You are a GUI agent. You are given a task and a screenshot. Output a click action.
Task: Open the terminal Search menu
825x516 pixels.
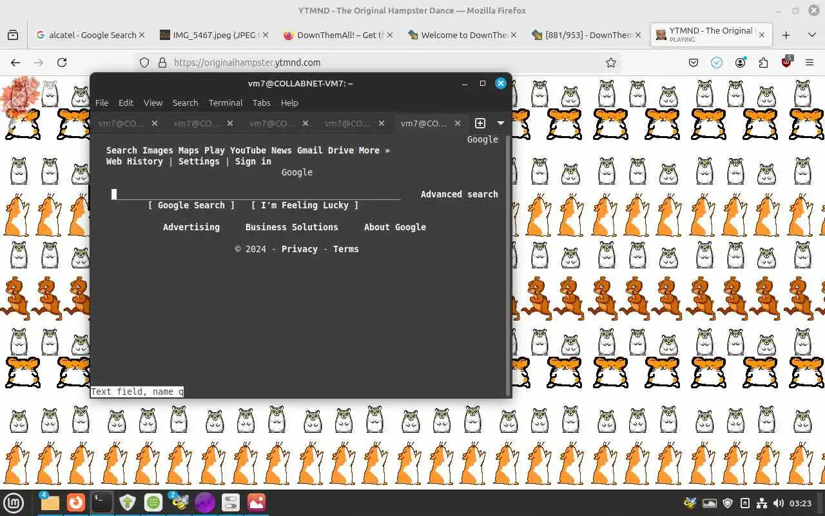coord(185,103)
